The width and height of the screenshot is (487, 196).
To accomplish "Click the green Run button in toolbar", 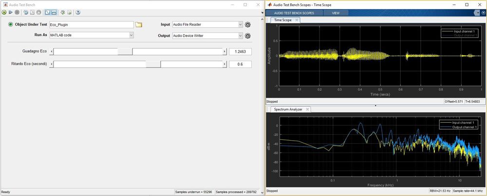I will (x=4, y=12).
